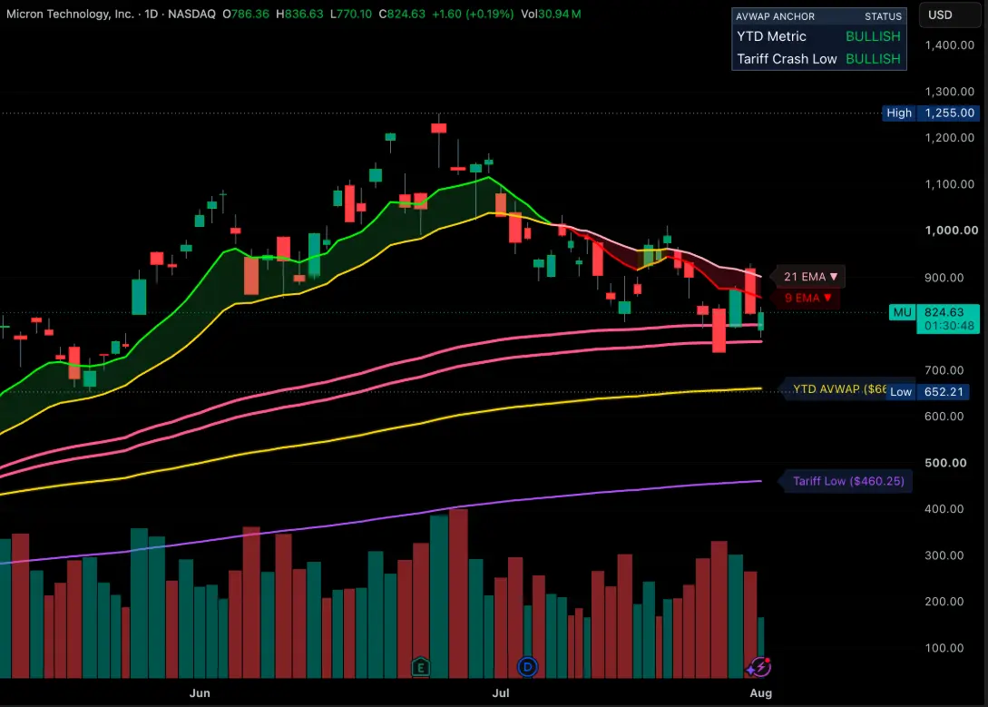This screenshot has width=988, height=707.
Task: Click the +1.60 (+0.19%) change value
Action: [473, 14]
